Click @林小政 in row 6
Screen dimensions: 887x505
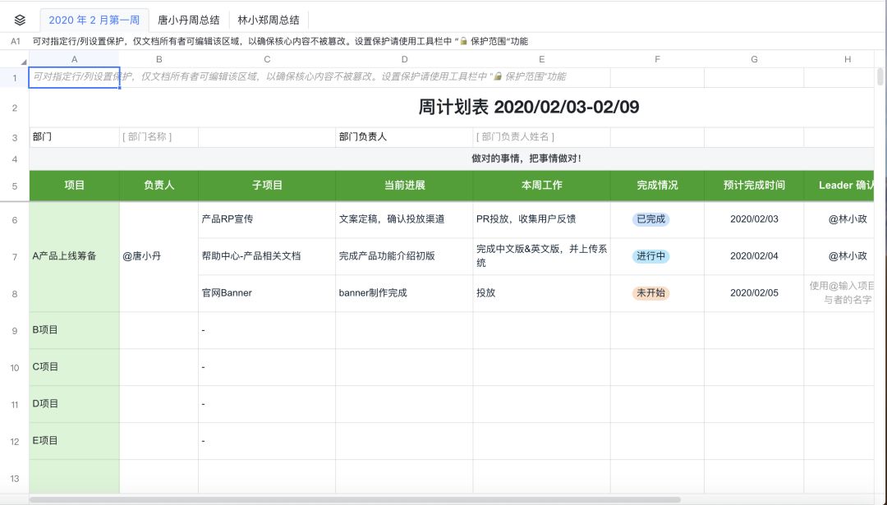pos(847,219)
